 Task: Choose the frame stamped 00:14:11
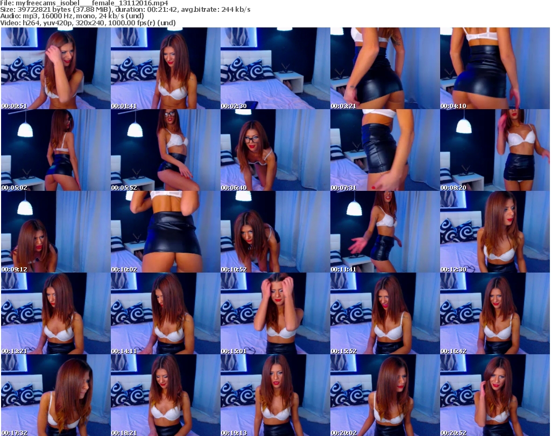(166, 313)
